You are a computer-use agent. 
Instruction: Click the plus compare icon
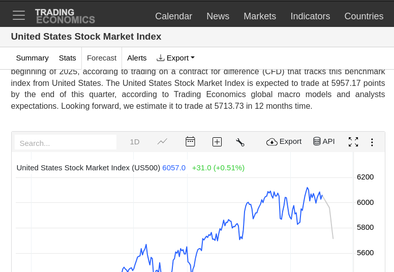coord(217,142)
